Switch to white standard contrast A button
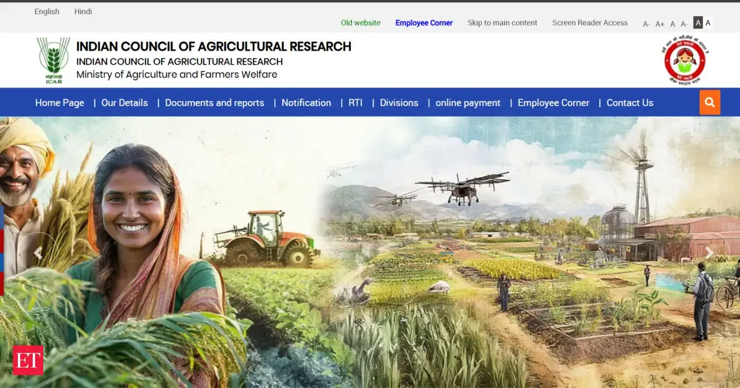The height and width of the screenshot is (388, 740). [x=708, y=23]
